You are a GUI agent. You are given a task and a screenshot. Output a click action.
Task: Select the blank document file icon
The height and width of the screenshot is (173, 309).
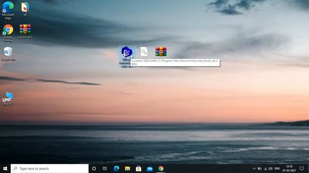pyautogui.click(x=144, y=52)
